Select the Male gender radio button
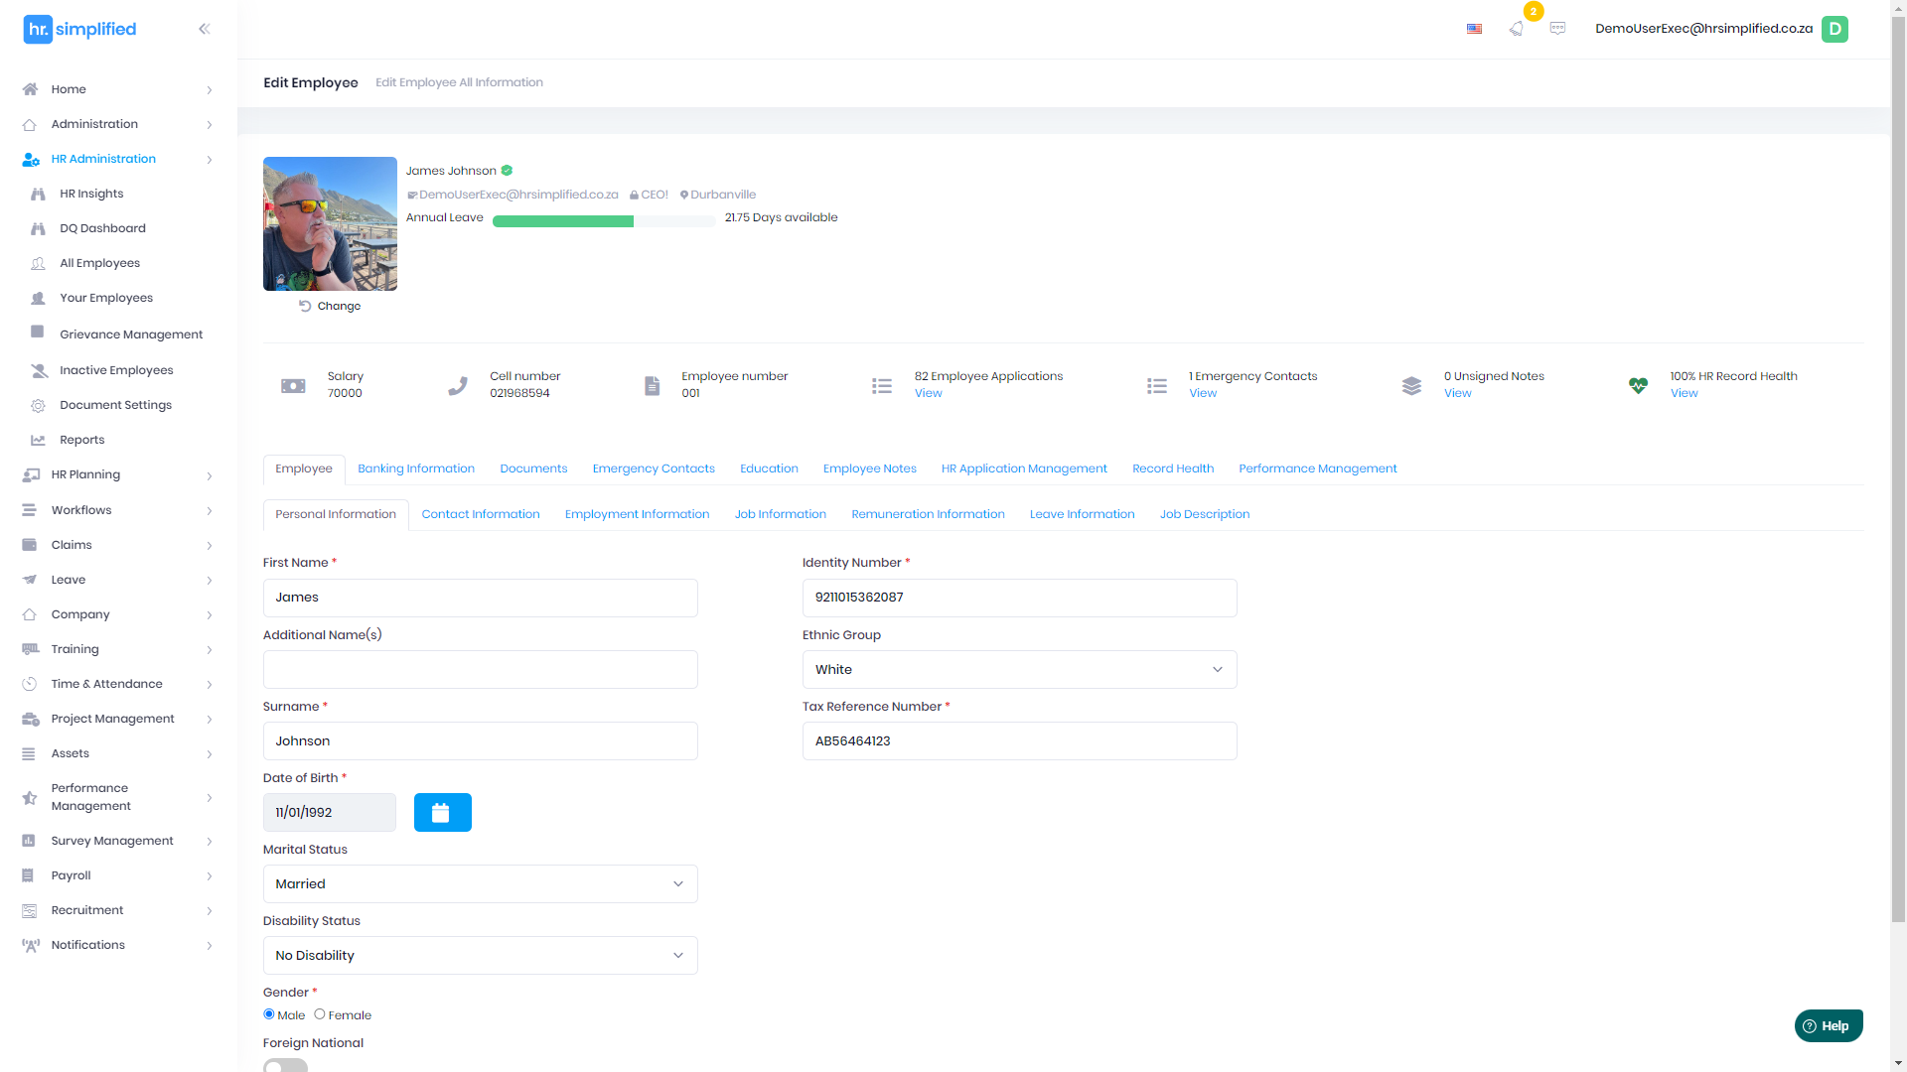The height and width of the screenshot is (1072, 1907). click(x=268, y=1013)
